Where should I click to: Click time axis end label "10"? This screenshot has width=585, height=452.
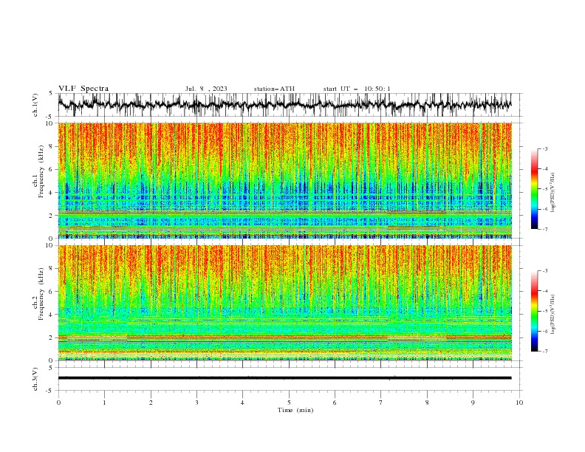point(519,403)
